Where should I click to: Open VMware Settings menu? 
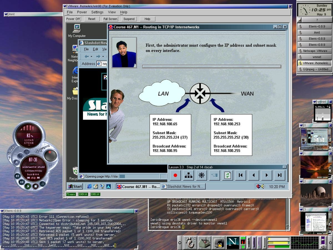click(x=97, y=12)
